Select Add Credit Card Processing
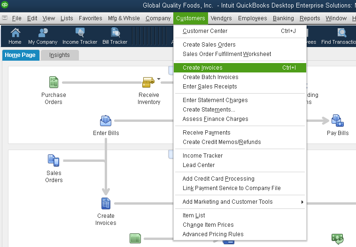 coord(240,179)
